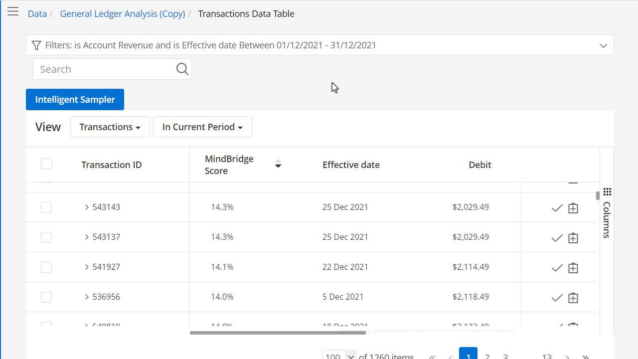This screenshot has height=359, width=638.
Task: Tick the select-all checkbox in the header
Action: click(46, 164)
